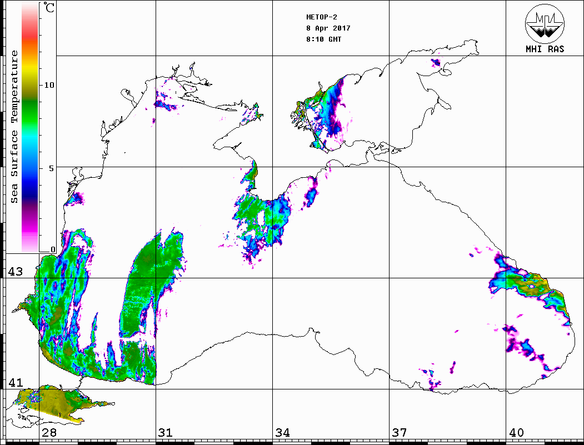Click the latitude label '43'
The image size is (584, 445).
point(16,272)
